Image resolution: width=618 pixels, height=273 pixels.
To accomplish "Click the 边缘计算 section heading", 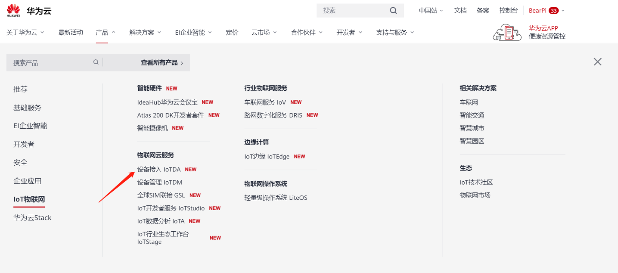I will pos(257,142).
